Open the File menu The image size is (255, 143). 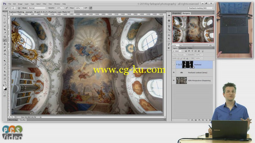coord(10,4)
